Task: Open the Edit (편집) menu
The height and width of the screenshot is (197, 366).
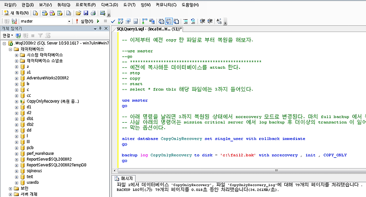Action: (x=27, y=5)
